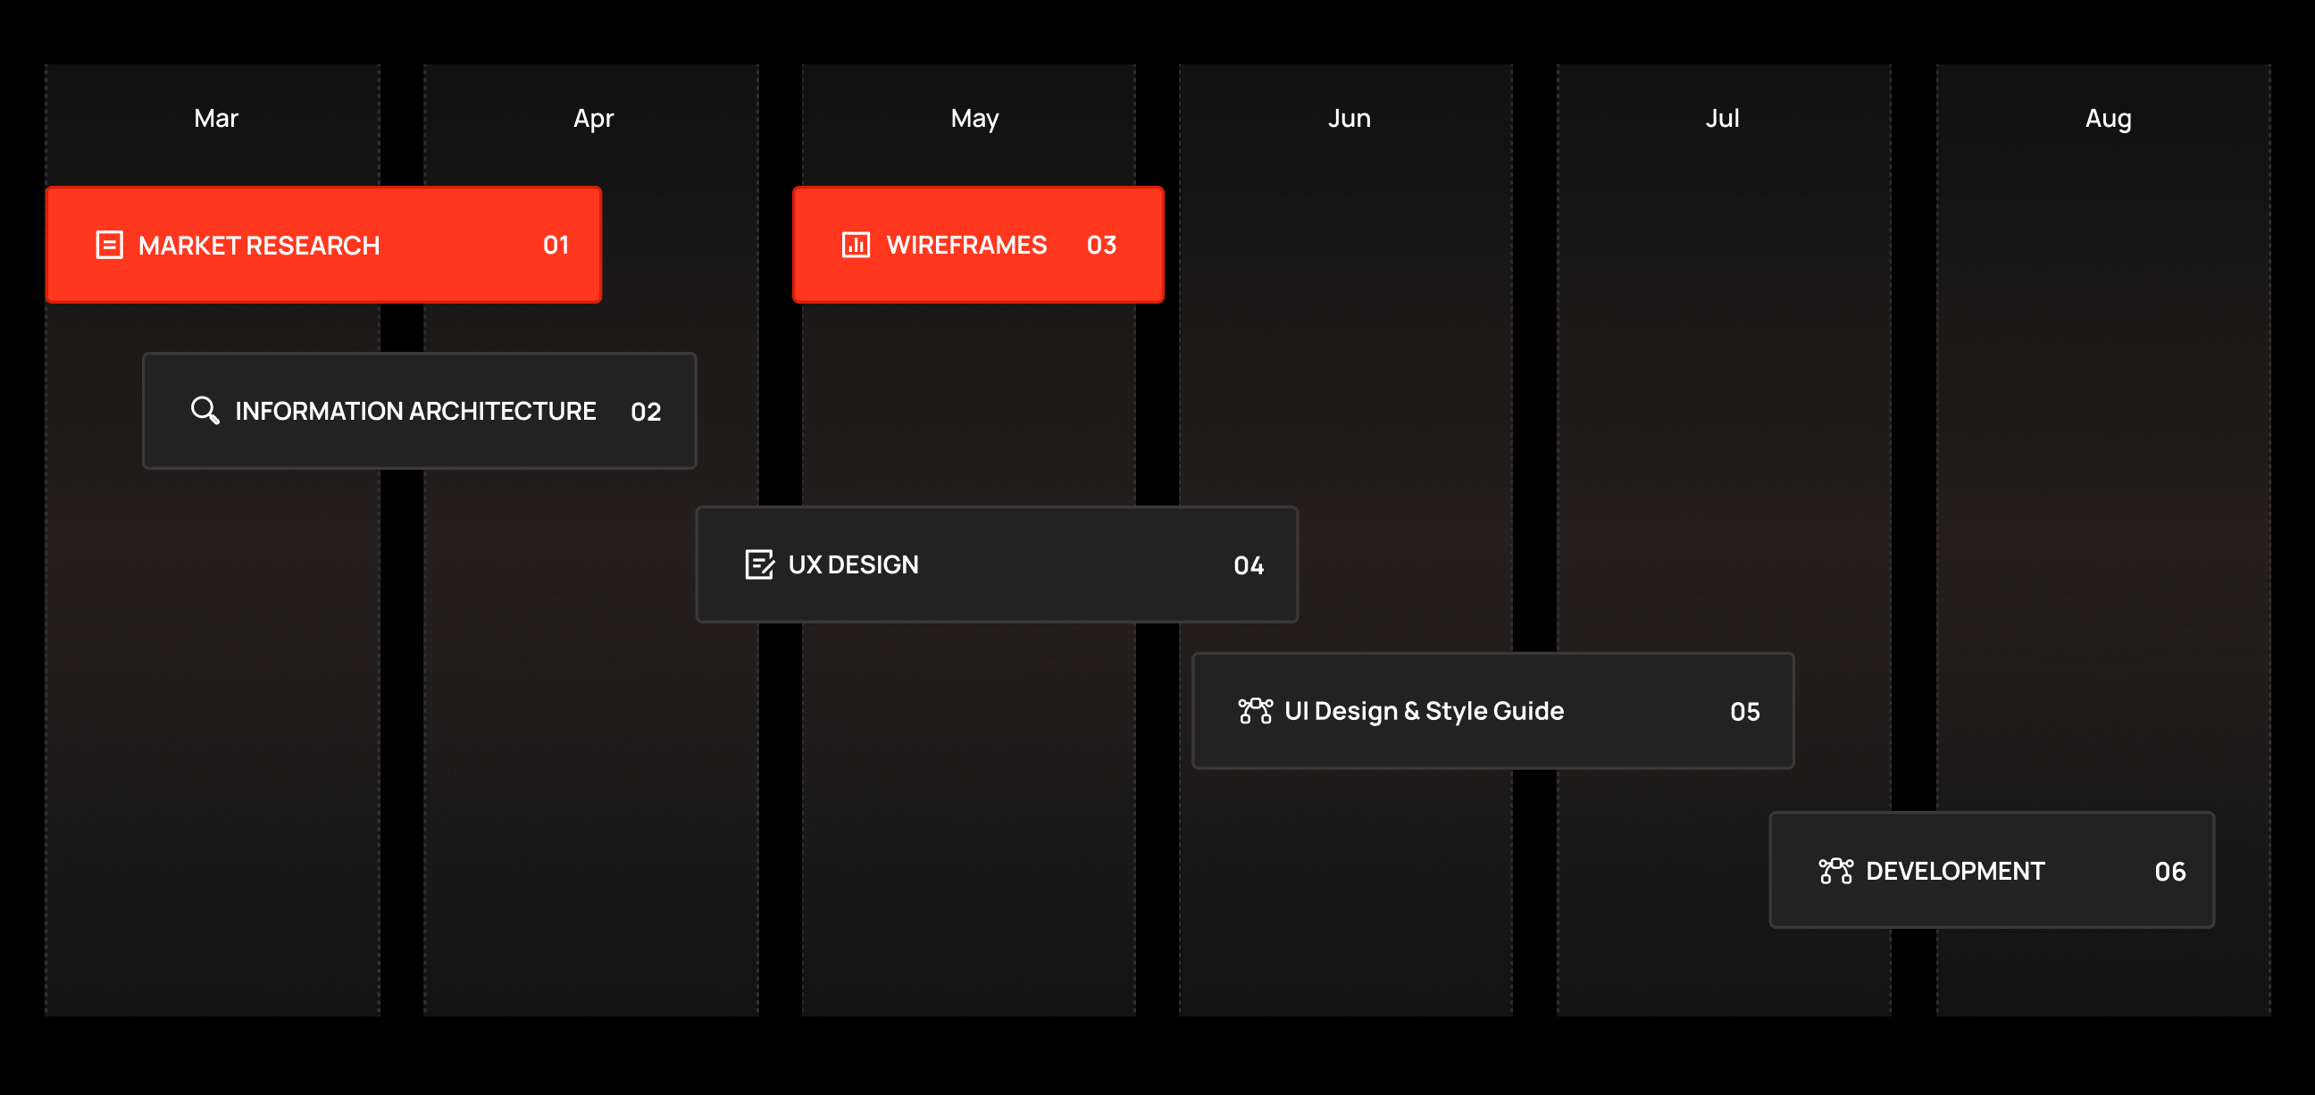This screenshot has height=1095, width=2315.
Task: Click the Development task number 06
Action: pyautogui.click(x=2171, y=871)
